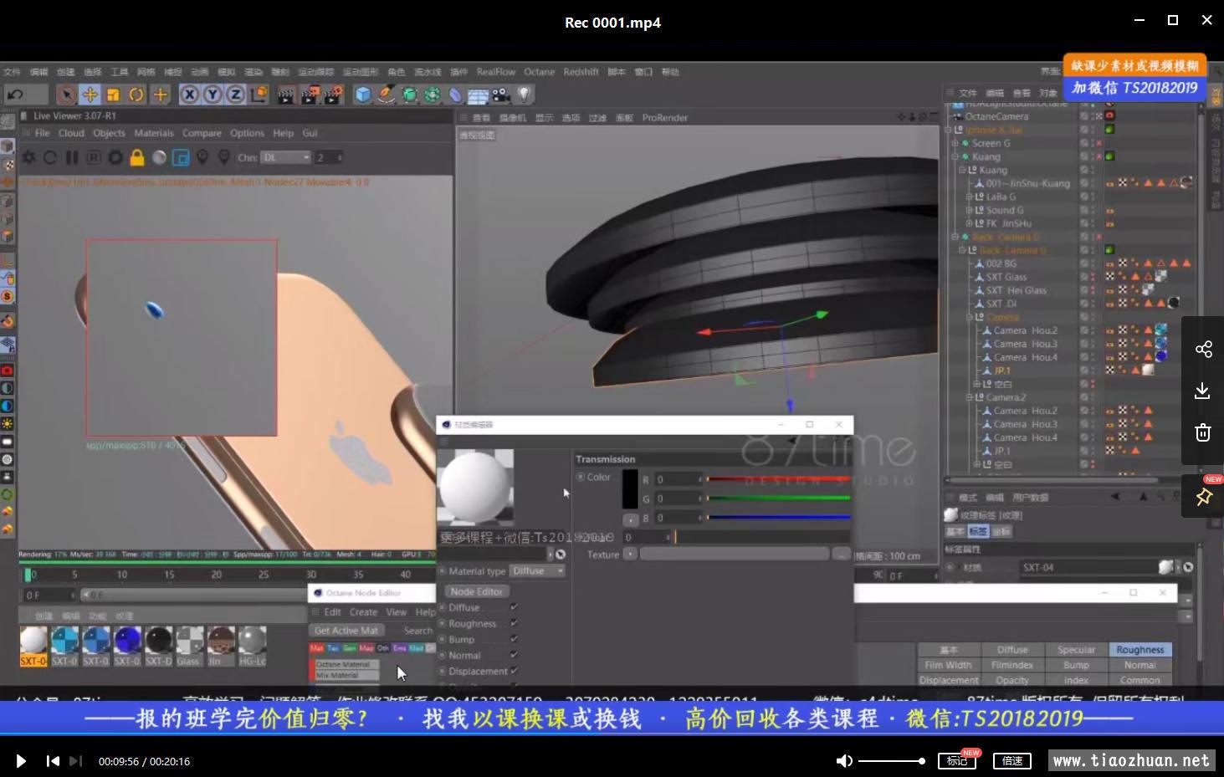Click the Render View clapperboard icon

[286, 95]
